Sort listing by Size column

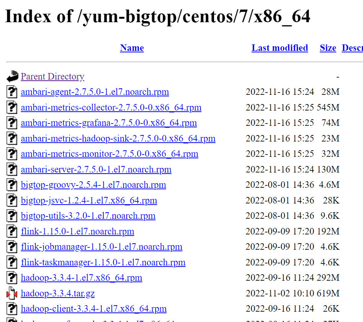(328, 48)
